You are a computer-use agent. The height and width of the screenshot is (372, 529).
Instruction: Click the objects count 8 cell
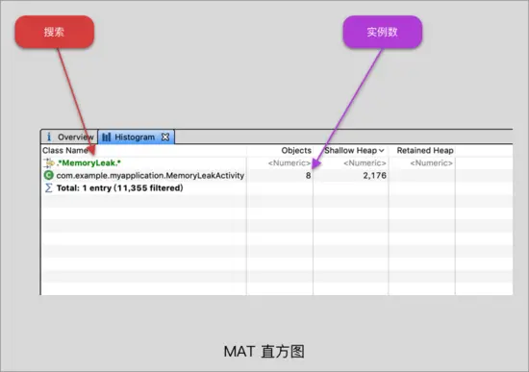tap(308, 175)
